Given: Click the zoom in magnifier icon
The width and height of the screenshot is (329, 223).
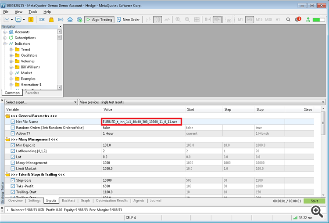Looking at the screenshot, I should pos(178,20).
